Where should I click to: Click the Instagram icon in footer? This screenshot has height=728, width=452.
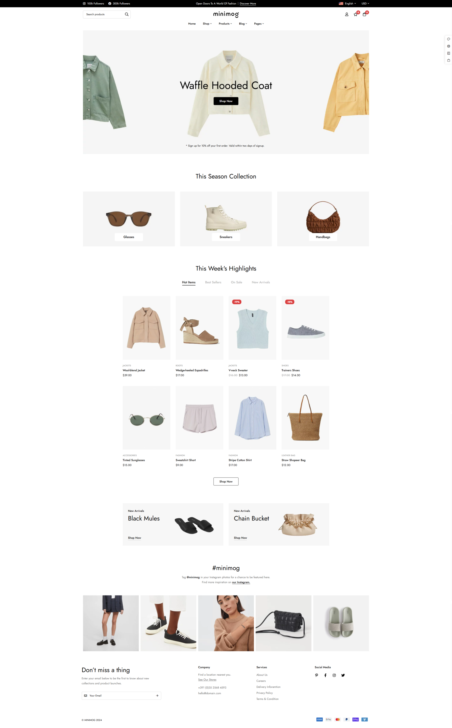[334, 675]
